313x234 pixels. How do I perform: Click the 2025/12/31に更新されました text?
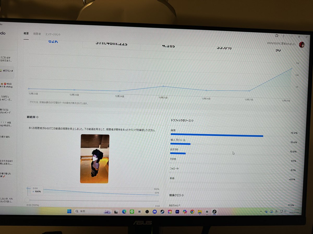[x=282, y=44]
